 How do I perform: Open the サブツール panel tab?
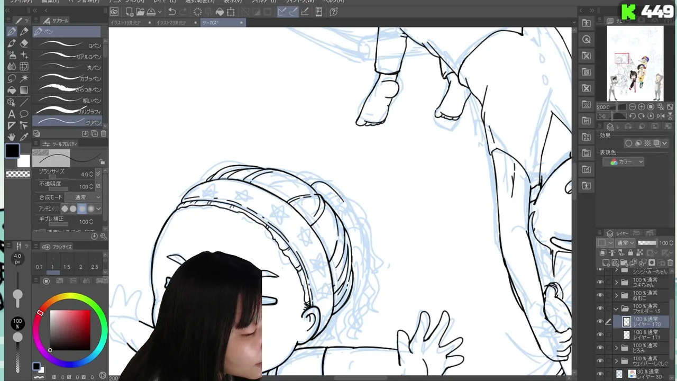[56, 21]
